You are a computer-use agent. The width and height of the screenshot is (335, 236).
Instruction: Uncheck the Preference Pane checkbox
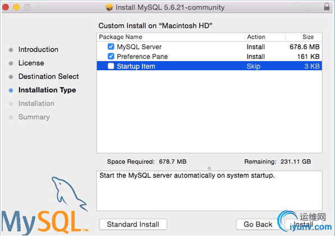111,56
